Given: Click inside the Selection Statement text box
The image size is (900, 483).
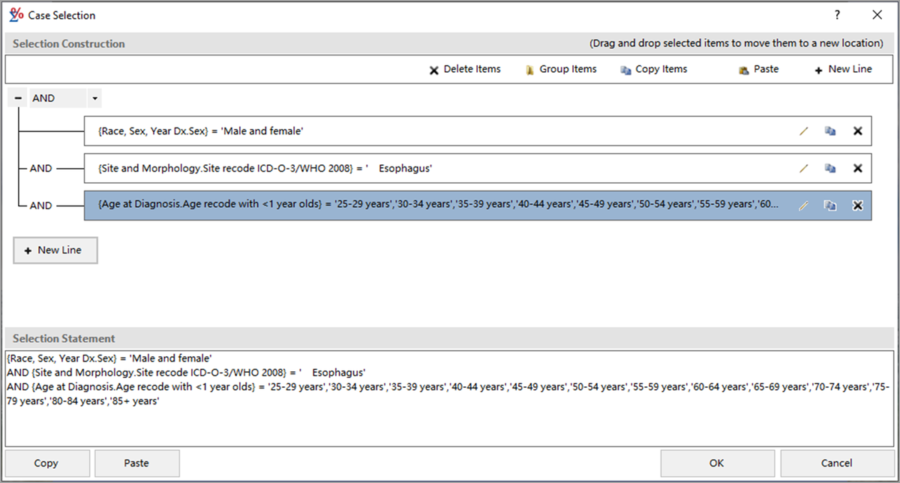Looking at the screenshot, I should click(450, 424).
